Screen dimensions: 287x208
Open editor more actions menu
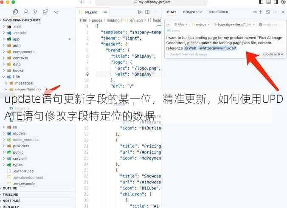click(x=155, y=12)
